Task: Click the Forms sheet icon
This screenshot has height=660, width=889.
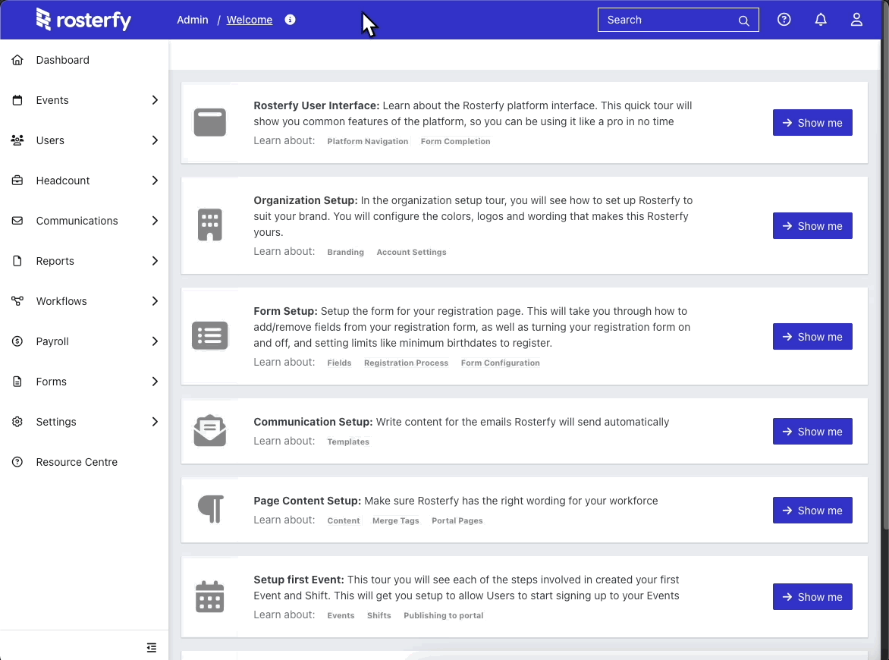Action: [17, 382]
